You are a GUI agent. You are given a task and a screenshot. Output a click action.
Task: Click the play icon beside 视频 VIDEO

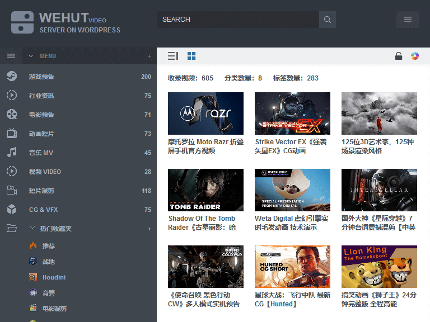(x=12, y=171)
